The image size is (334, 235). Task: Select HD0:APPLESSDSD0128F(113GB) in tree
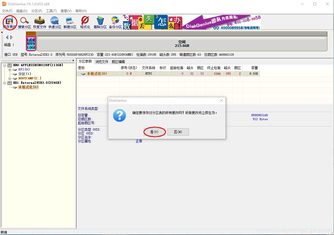(x=38, y=65)
